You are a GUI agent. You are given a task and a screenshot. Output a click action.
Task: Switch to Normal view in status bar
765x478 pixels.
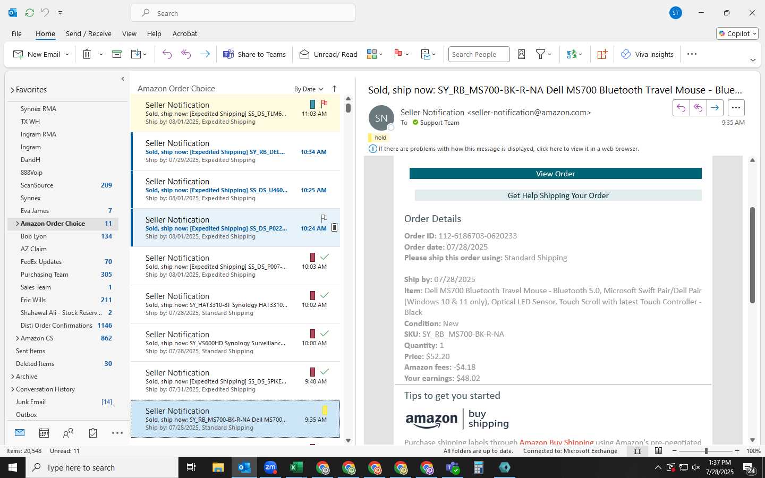[637, 451]
